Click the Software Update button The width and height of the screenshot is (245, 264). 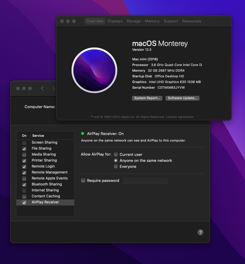click(x=182, y=98)
